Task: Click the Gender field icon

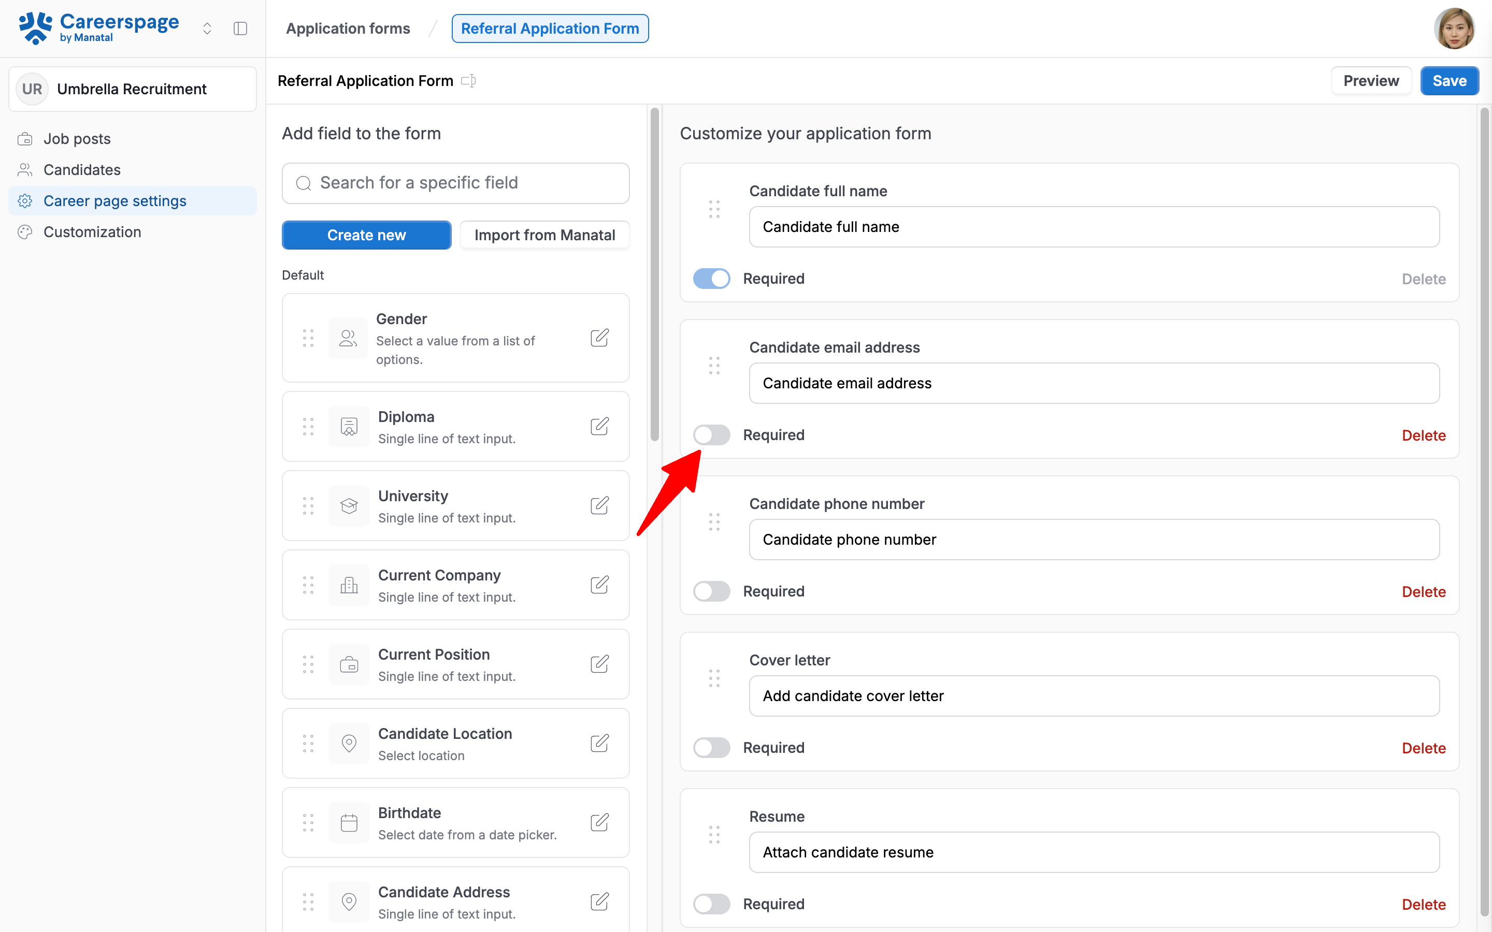Action: click(x=348, y=338)
